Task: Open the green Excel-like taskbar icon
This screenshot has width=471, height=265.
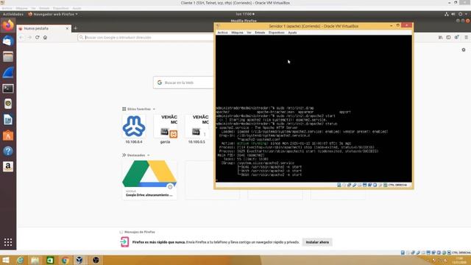Action: (50, 260)
